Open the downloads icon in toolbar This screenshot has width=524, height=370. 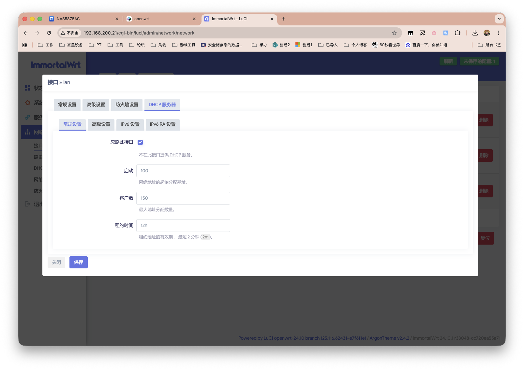click(x=475, y=33)
